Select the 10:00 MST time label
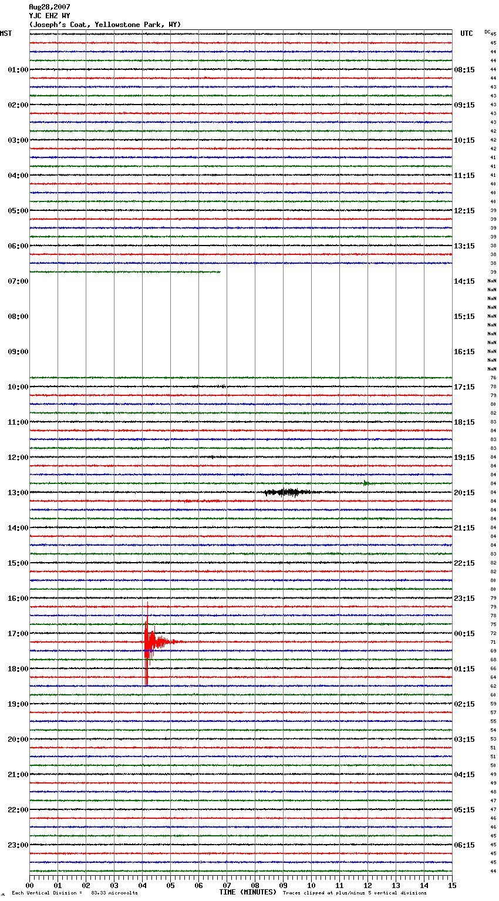Image resolution: width=499 pixels, height=901 pixels. (18, 387)
